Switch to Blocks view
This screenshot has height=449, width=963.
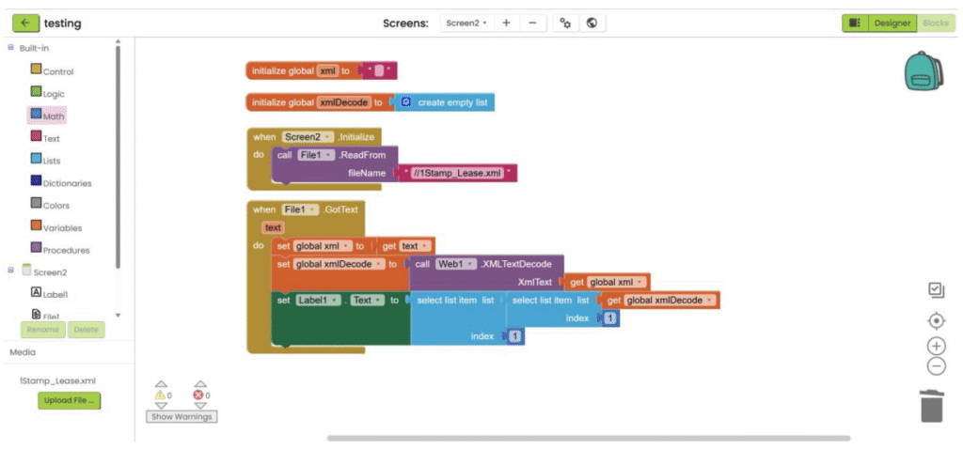(x=935, y=23)
